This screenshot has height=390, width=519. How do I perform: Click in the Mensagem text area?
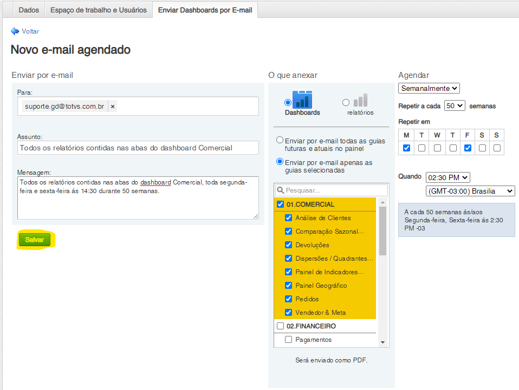(138, 197)
